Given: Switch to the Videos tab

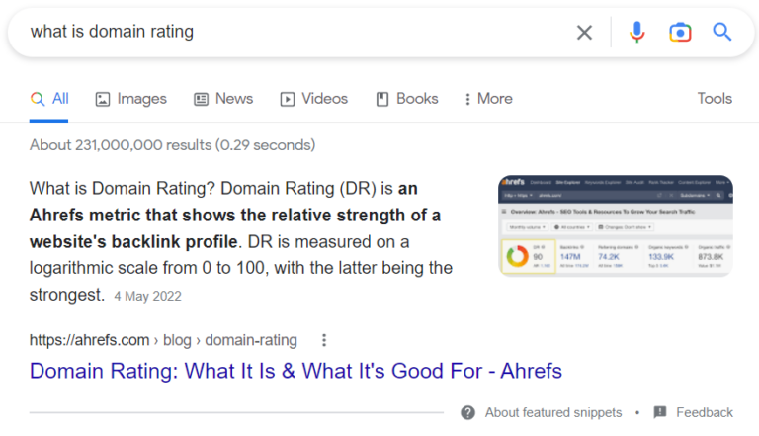Looking at the screenshot, I should click(x=313, y=99).
